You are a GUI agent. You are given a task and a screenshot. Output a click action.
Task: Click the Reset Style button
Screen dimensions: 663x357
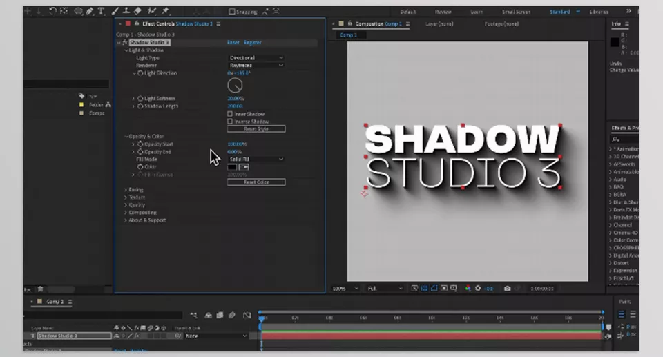pos(256,128)
